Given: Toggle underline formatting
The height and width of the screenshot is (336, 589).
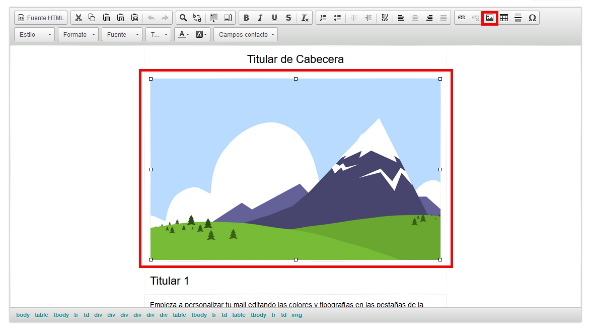Looking at the screenshot, I should [274, 18].
